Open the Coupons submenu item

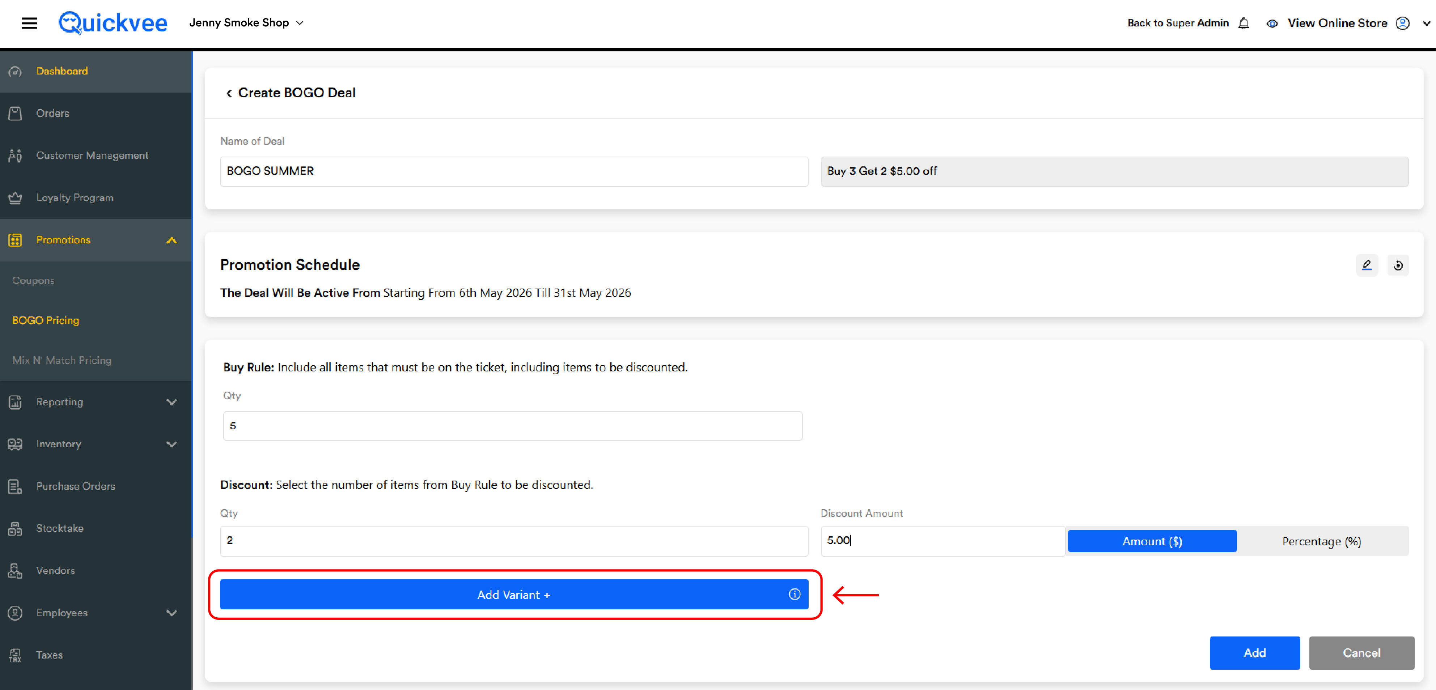tap(33, 280)
